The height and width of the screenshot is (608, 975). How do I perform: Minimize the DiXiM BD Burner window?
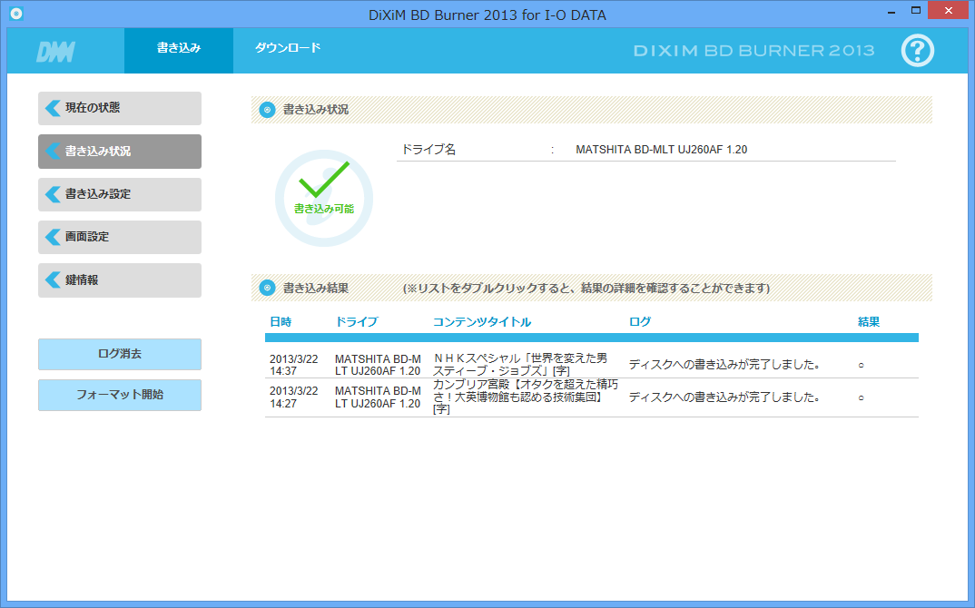891,11
